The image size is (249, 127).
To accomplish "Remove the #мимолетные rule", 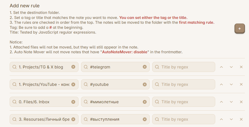I will tap(241, 102).
